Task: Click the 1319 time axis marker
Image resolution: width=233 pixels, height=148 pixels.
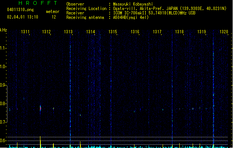Action: [x=202, y=31]
